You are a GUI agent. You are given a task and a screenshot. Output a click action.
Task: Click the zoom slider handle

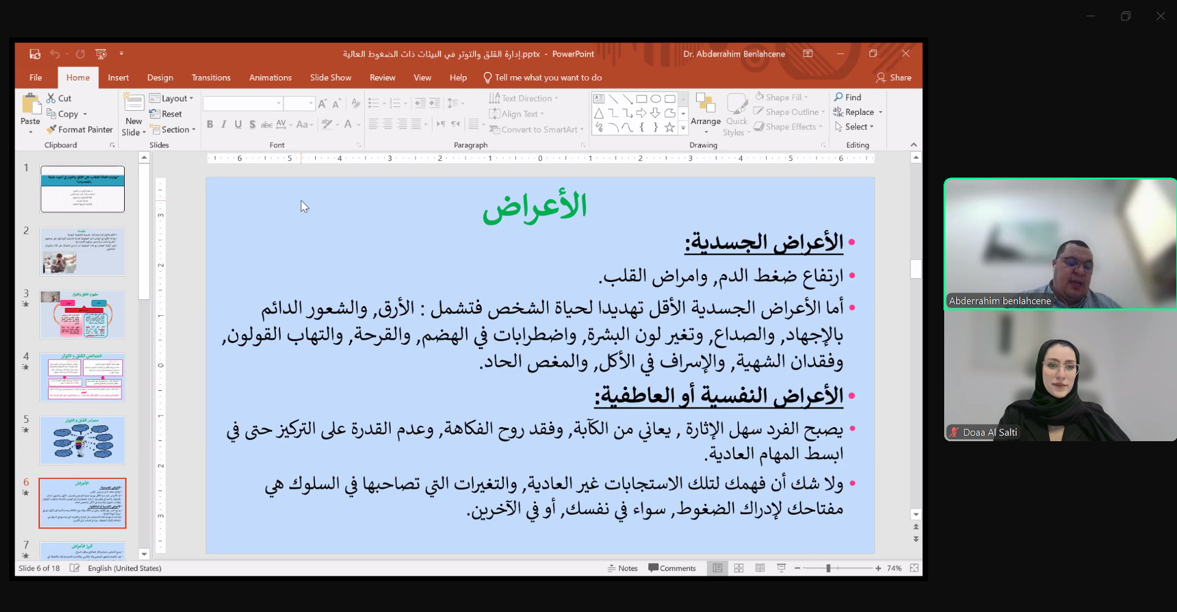[828, 568]
